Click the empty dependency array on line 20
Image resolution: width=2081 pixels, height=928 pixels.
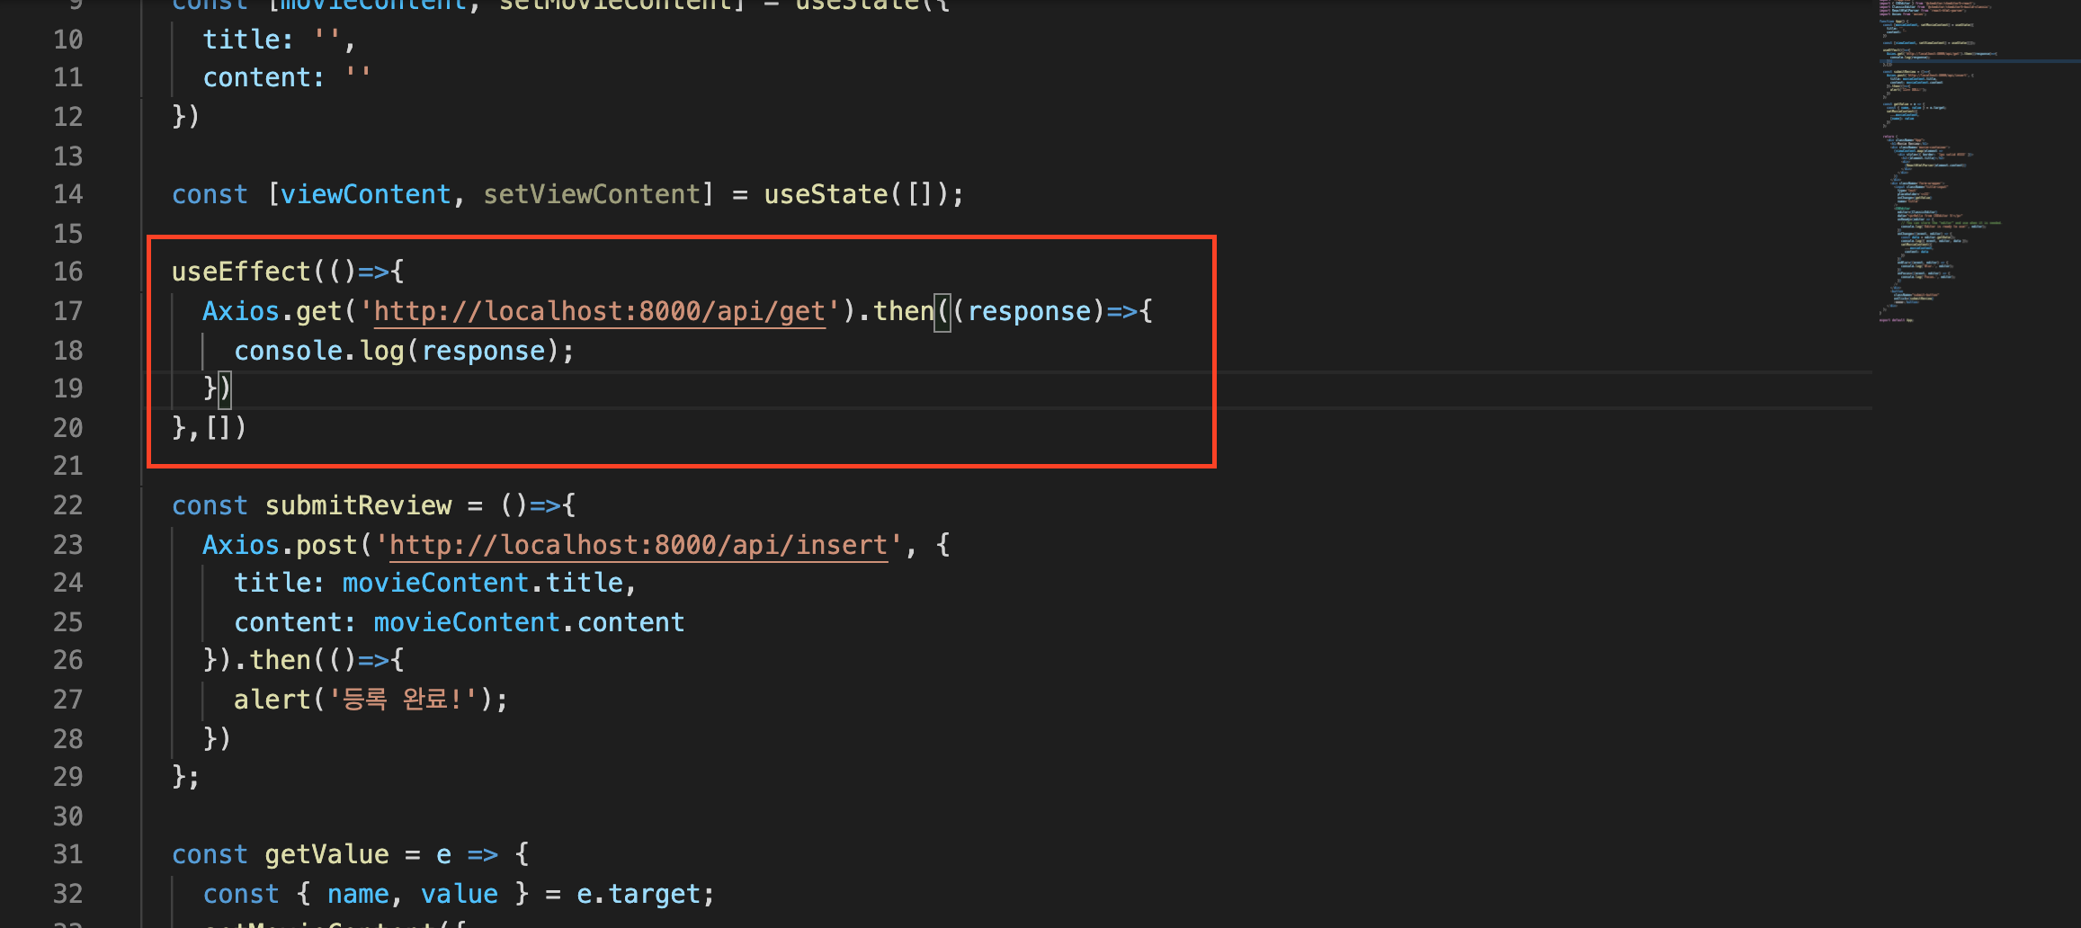(x=217, y=428)
